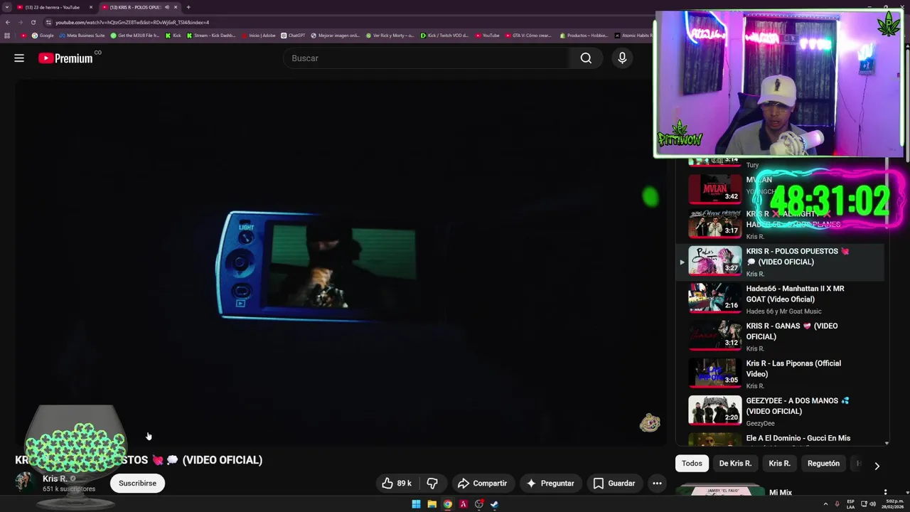The width and height of the screenshot is (910, 512).
Task: Save video with Guardar button
Action: click(x=614, y=484)
